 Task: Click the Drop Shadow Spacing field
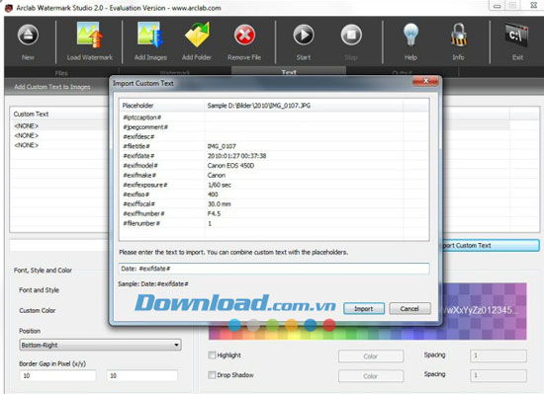click(x=499, y=375)
